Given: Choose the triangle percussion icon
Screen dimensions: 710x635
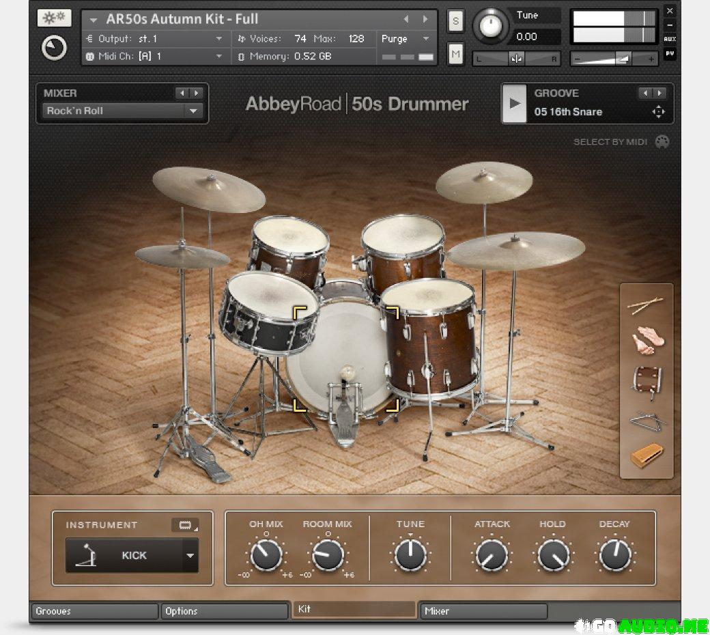Looking at the screenshot, I should 645,420.
